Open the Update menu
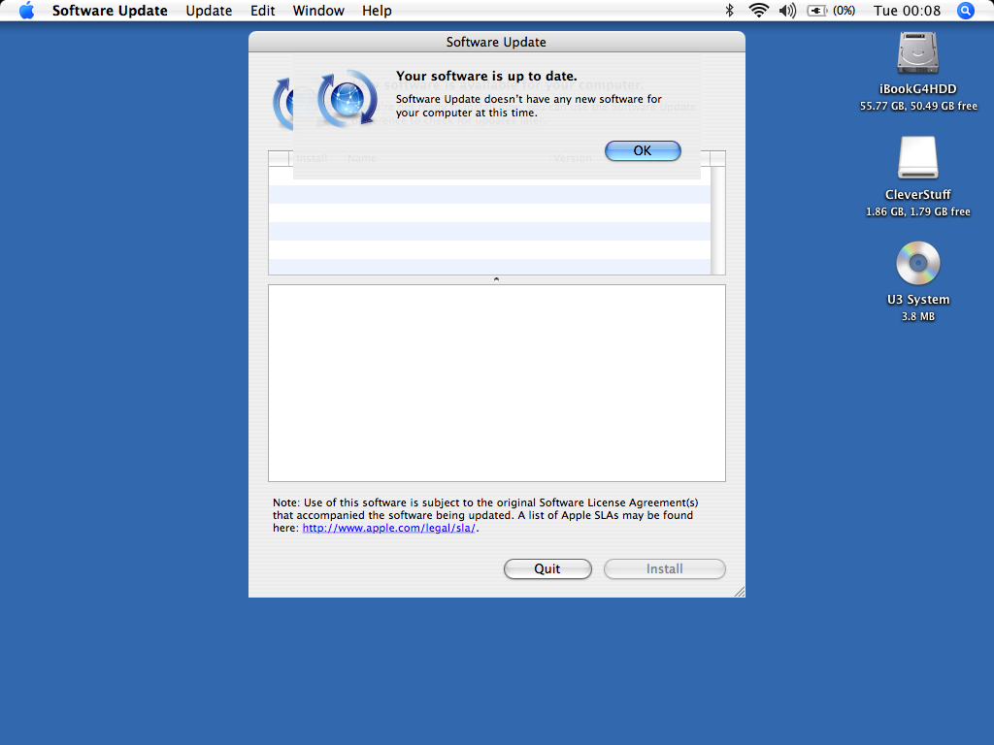This screenshot has height=745, width=994. [x=209, y=11]
